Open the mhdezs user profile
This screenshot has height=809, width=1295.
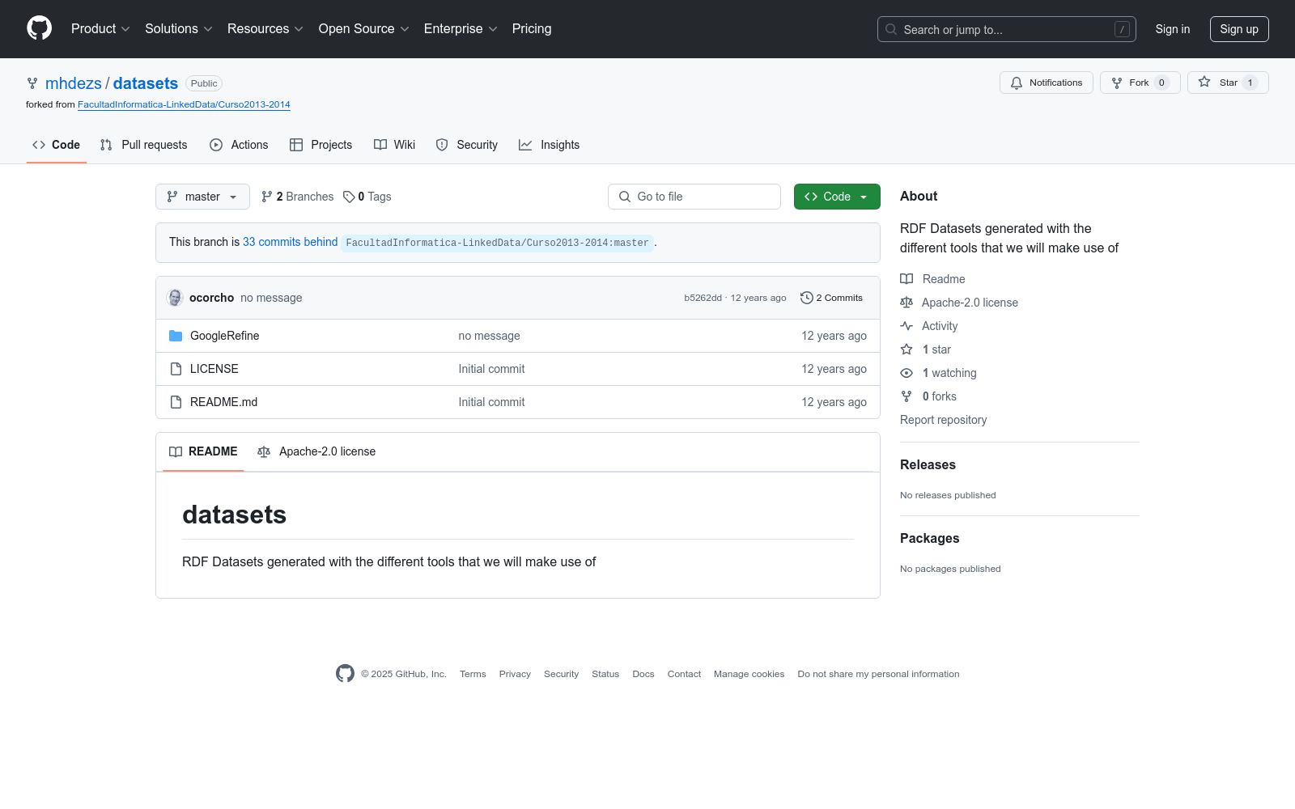(74, 83)
